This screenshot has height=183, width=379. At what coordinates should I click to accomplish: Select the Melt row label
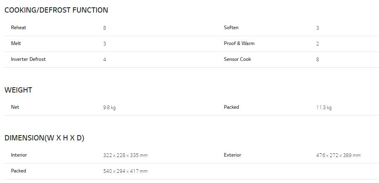[x=16, y=43]
